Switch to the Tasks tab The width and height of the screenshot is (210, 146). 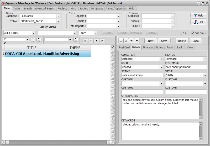pyautogui.click(x=17, y=9)
